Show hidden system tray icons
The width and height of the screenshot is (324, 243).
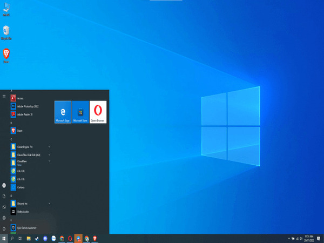[290, 238]
